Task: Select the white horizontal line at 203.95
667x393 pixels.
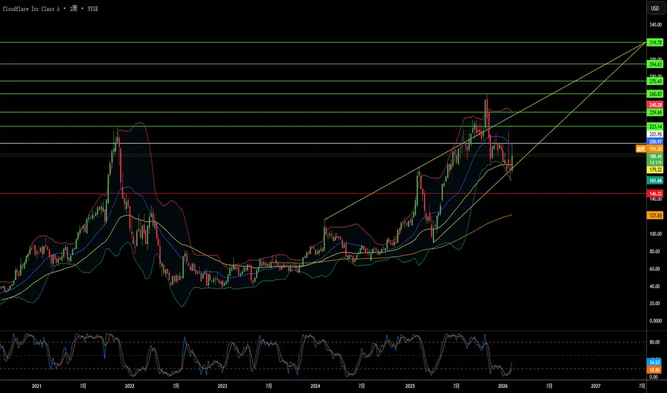Action: (323, 143)
